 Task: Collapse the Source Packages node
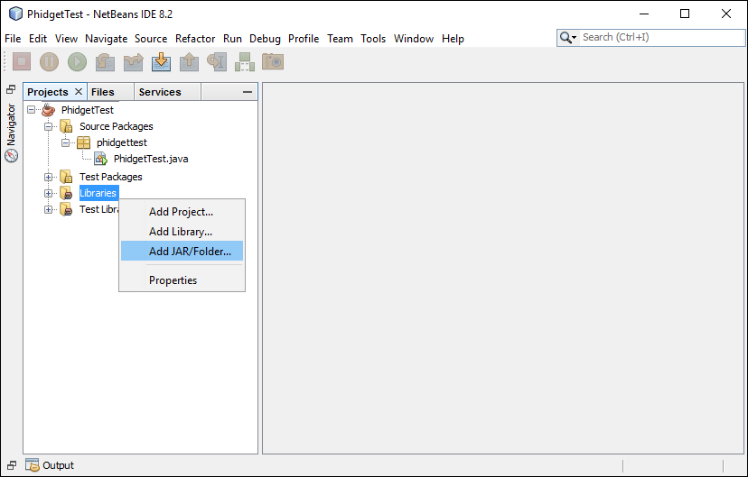(48, 126)
